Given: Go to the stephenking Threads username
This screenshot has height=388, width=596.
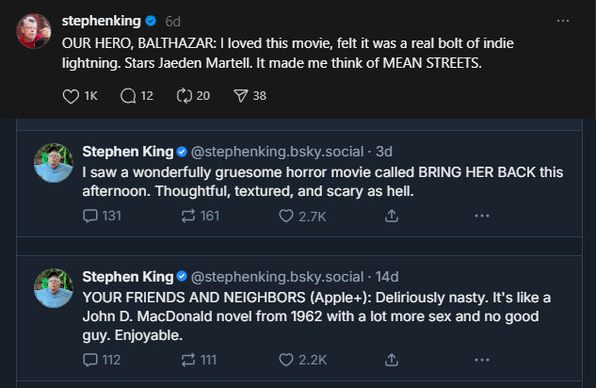Looking at the screenshot, I should coord(101,20).
